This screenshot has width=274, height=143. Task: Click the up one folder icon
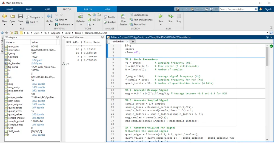click(x=12, y=33)
